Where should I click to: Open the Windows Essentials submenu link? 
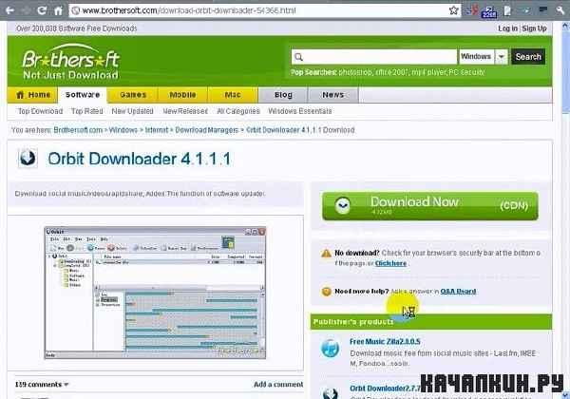point(300,111)
